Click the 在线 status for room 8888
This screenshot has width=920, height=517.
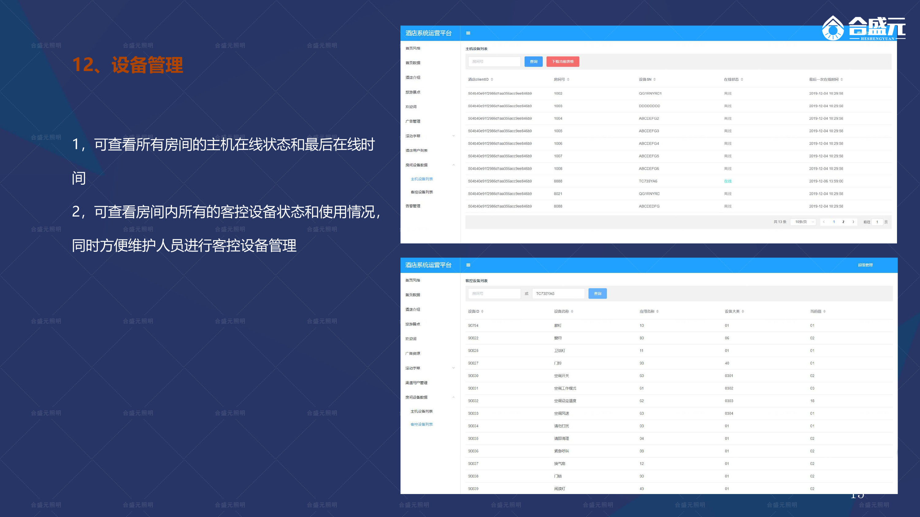728,181
